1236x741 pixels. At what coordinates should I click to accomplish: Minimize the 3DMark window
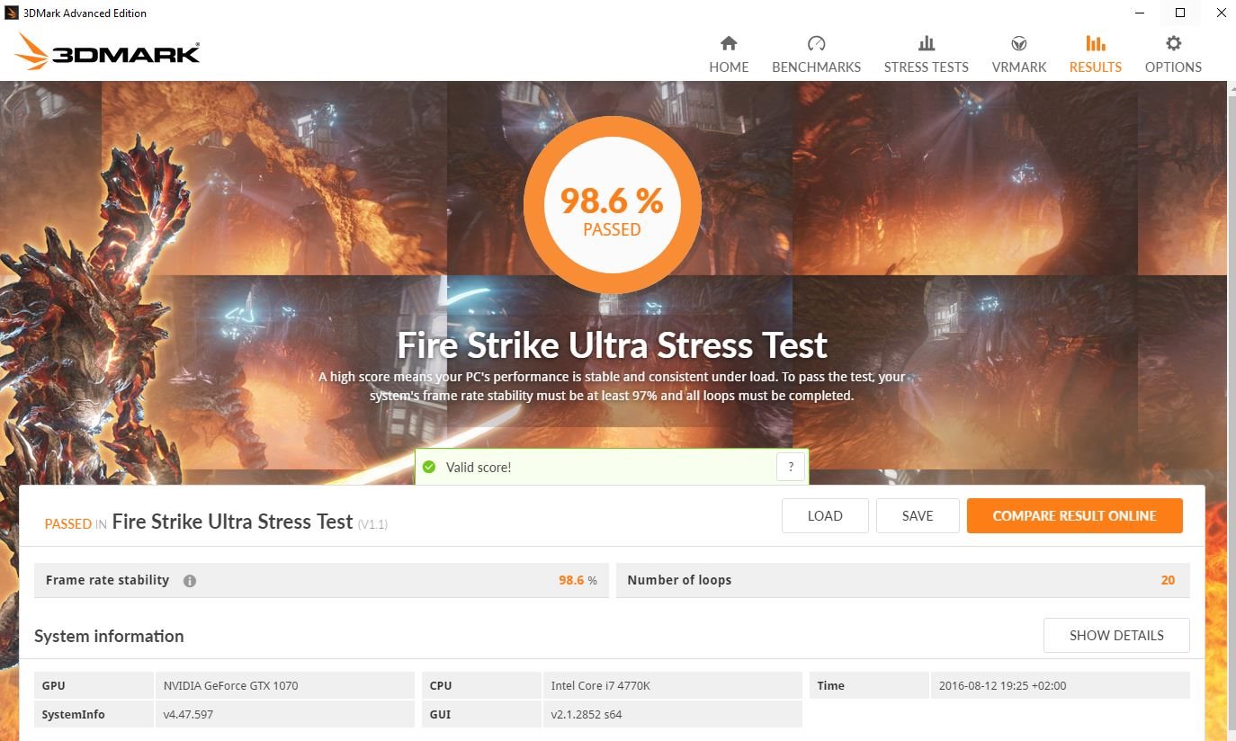point(1139,13)
